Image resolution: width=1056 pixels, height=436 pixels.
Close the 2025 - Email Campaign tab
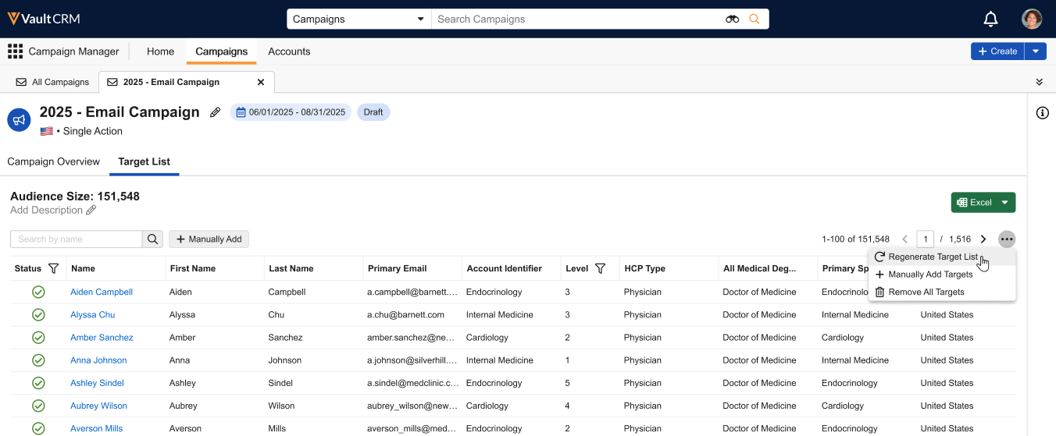coord(261,82)
